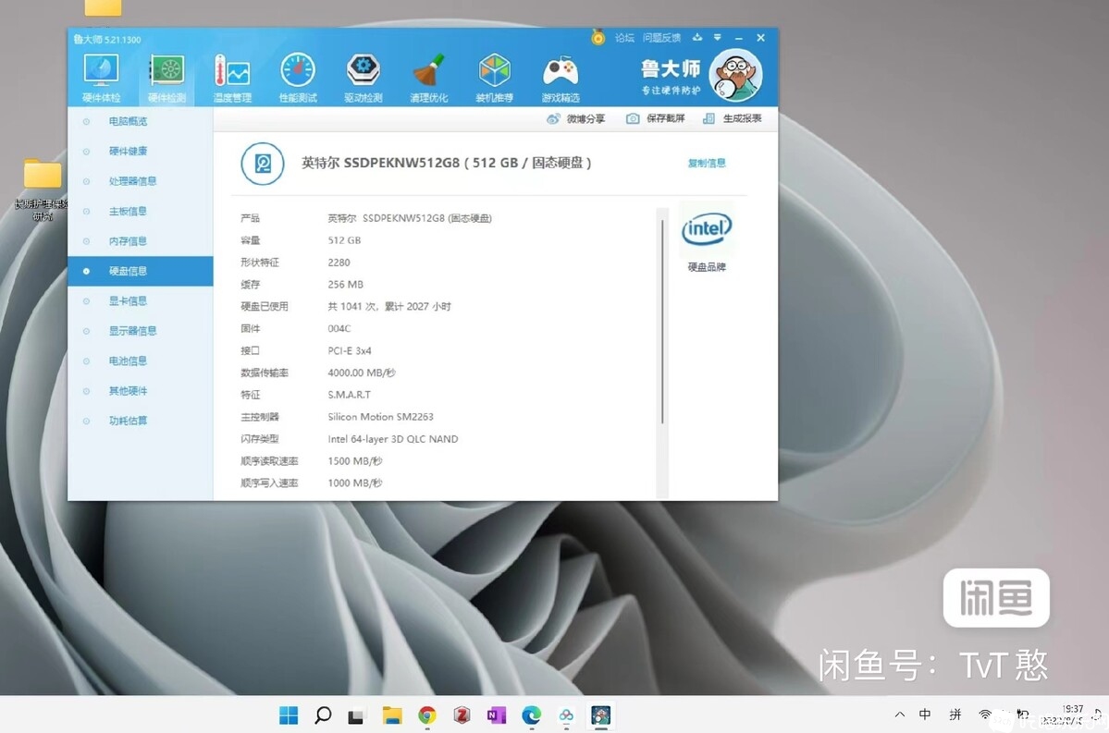Launch Google Chrome from taskbar

427,715
